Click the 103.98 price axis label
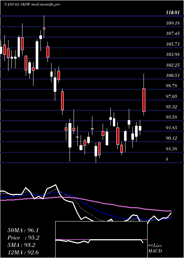The height and width of the screenshot is (258, 184). point(173,55)
